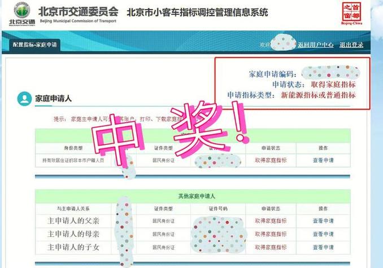Click the 其他家庭申请人 section header
Viewport: 383px width, 268px height.
pos(197,196)
